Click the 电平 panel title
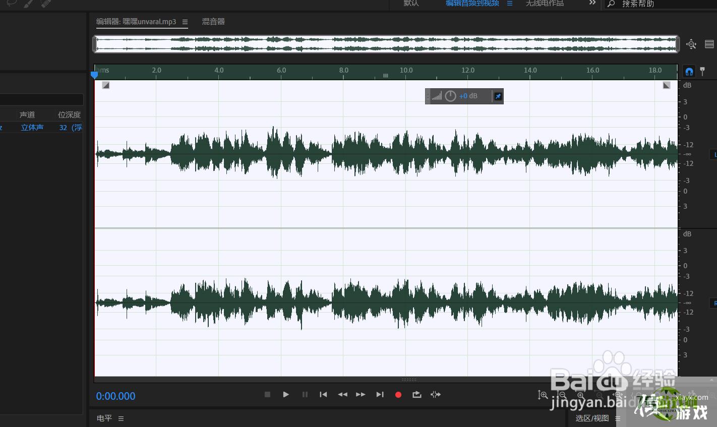This screenshot has height=427, width=717. click(x=104, y=418)
